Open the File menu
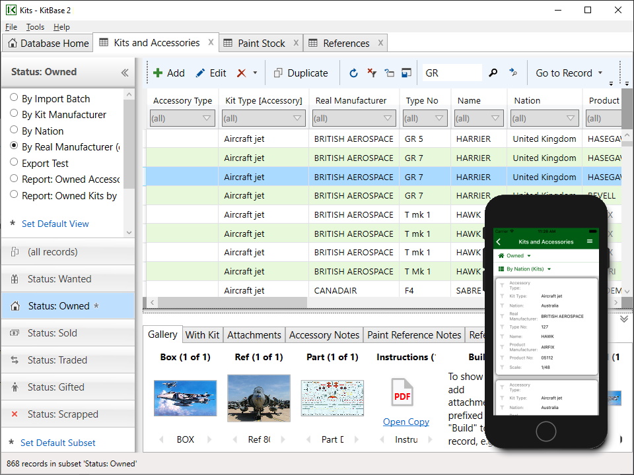 pos(11,27)
